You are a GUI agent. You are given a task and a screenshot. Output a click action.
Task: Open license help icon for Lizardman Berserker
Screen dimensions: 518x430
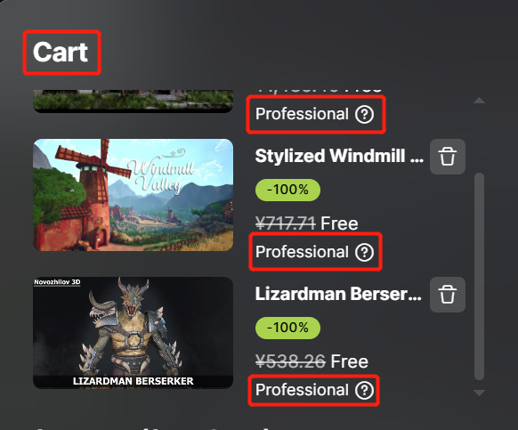[364, 390]
